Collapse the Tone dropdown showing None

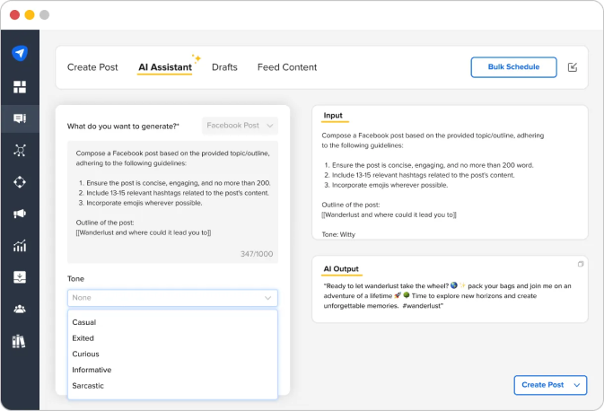pyautogui.click(x=172, y=298)
